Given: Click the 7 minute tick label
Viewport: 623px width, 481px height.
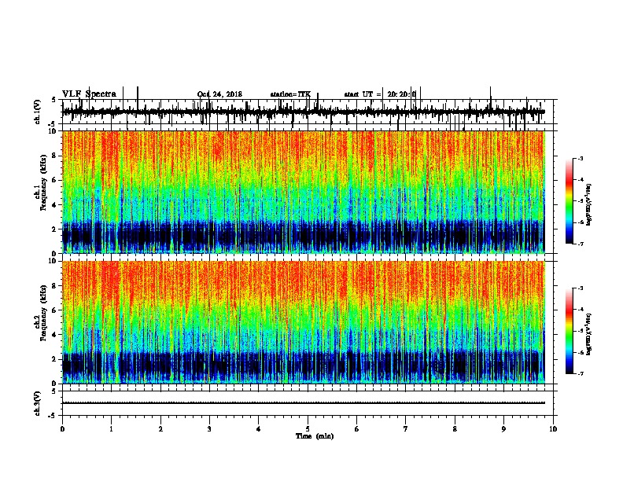Looking at the screenshot, I should pos(406,428).
